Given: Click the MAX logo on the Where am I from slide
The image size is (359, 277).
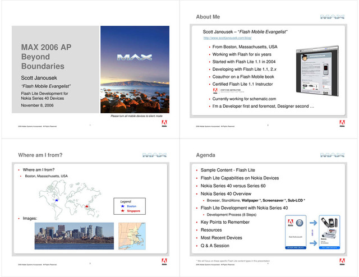Looking at the screenshot, I should coord(154,155).
